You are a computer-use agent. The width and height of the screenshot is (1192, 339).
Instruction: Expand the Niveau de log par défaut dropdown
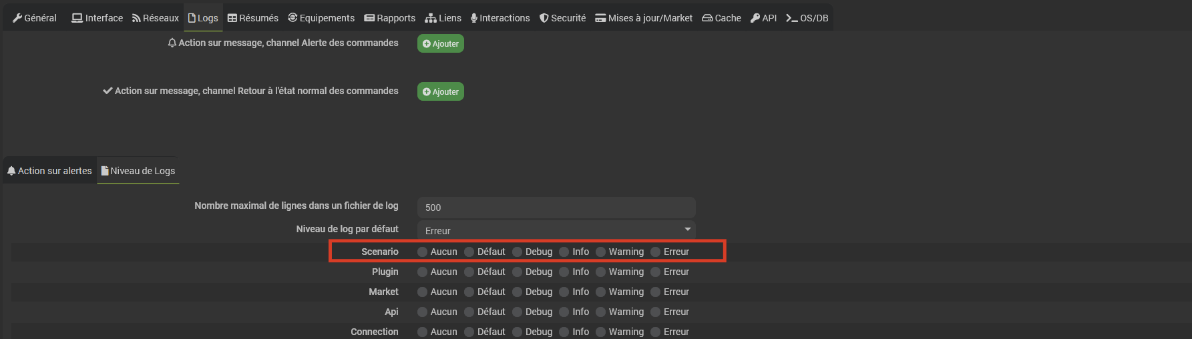[556, 230]
